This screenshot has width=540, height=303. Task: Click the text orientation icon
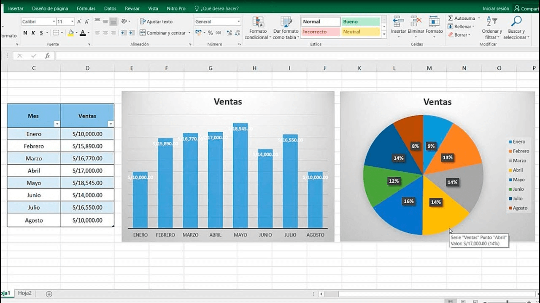[124, 21]
